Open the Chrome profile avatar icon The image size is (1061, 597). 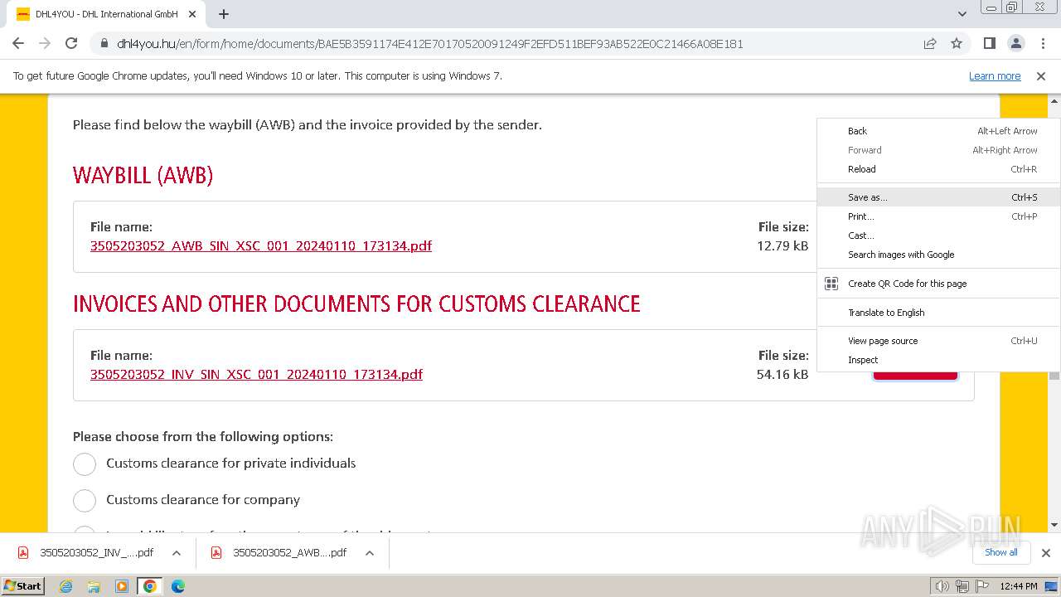[1015, 43]
